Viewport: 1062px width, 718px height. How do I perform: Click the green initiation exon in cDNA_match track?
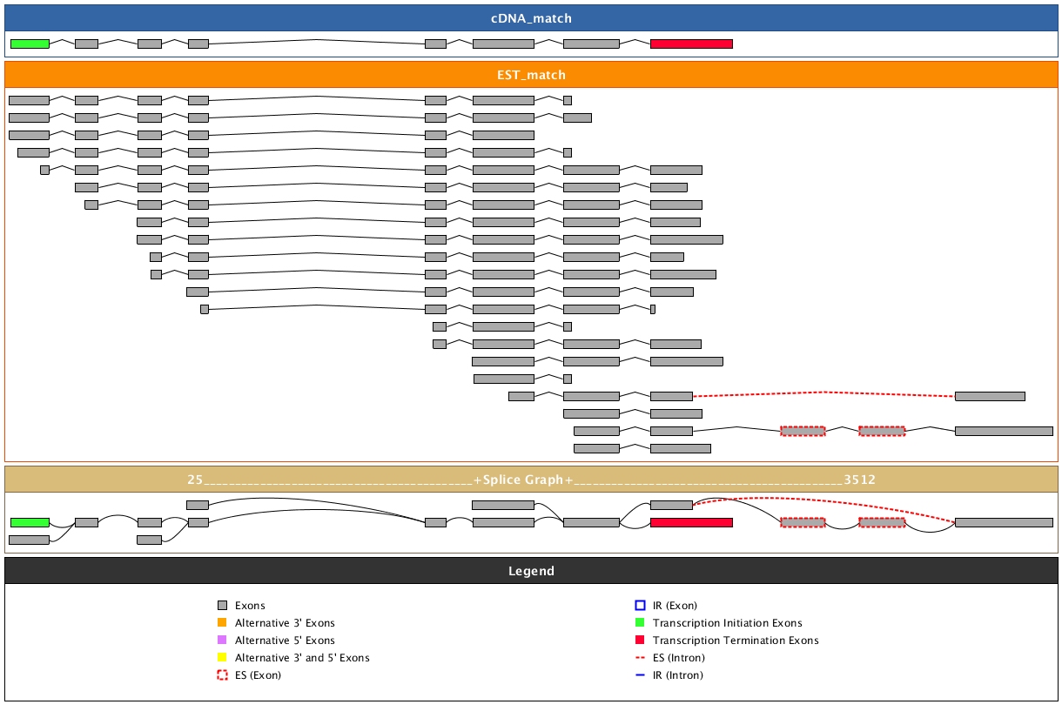coord(30,44)
